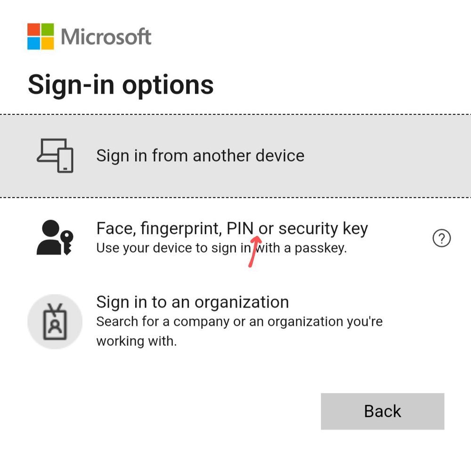471x462 pixels.
Task: Click the Microsoft four-square logo
Action: coord(41,36)
